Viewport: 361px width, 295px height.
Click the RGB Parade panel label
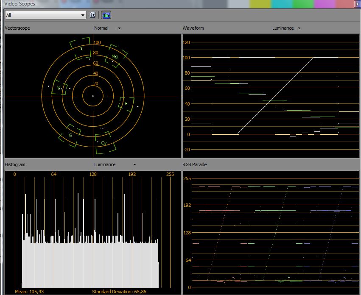[195, 164]
